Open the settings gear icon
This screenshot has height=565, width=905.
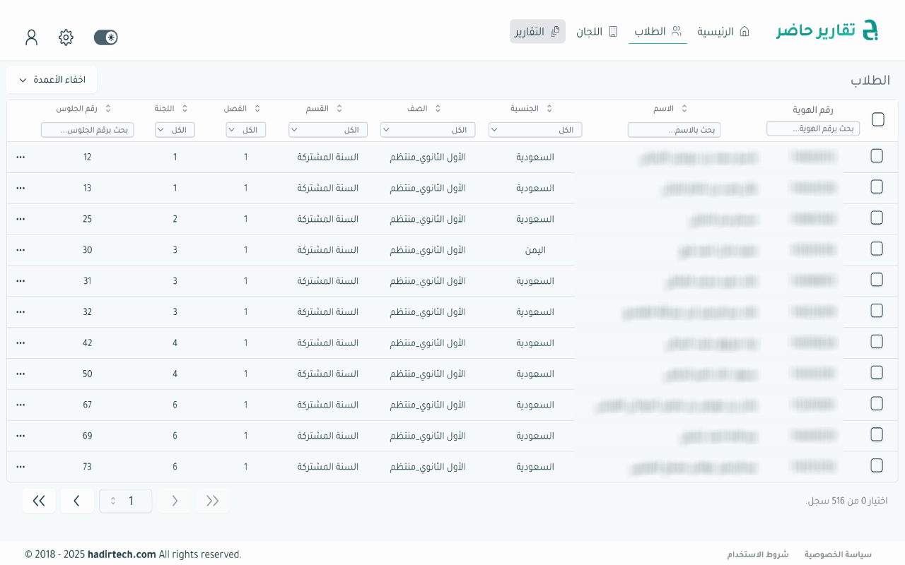pos(66,37)
